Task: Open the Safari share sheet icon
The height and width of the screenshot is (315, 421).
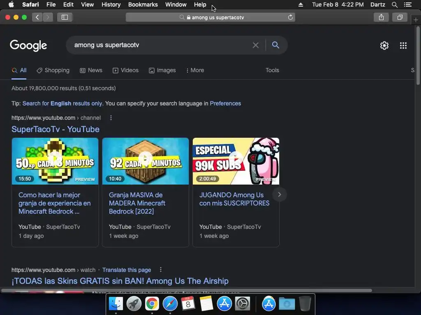Action: point(381,17)
